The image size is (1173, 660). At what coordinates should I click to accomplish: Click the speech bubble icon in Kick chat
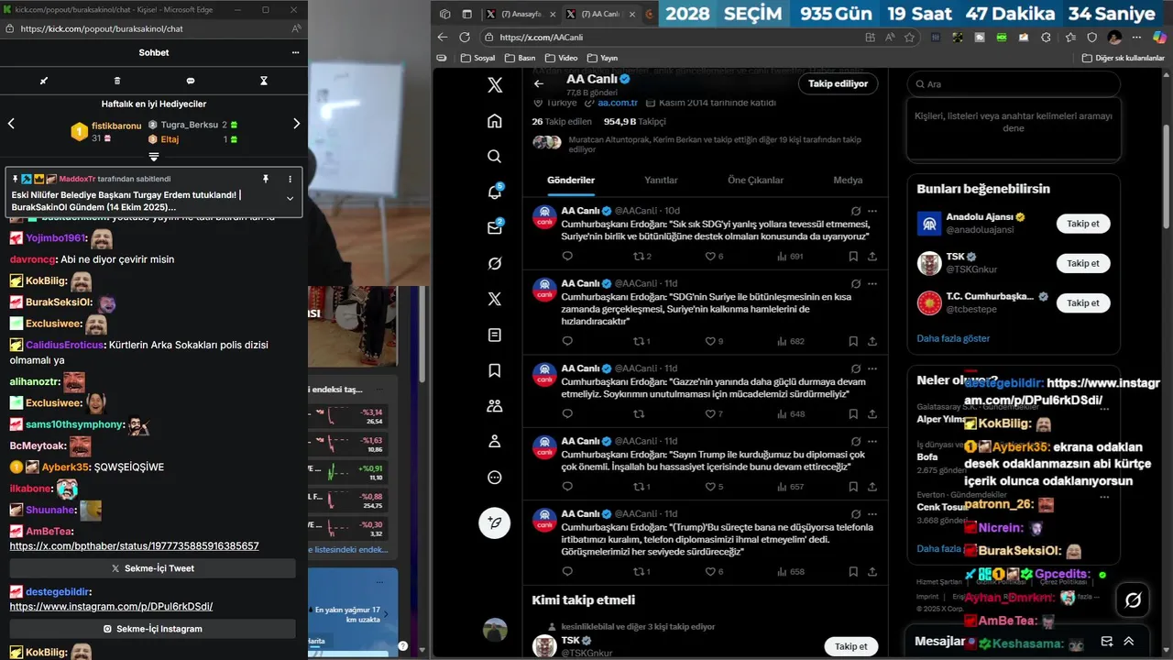point(191,81)
